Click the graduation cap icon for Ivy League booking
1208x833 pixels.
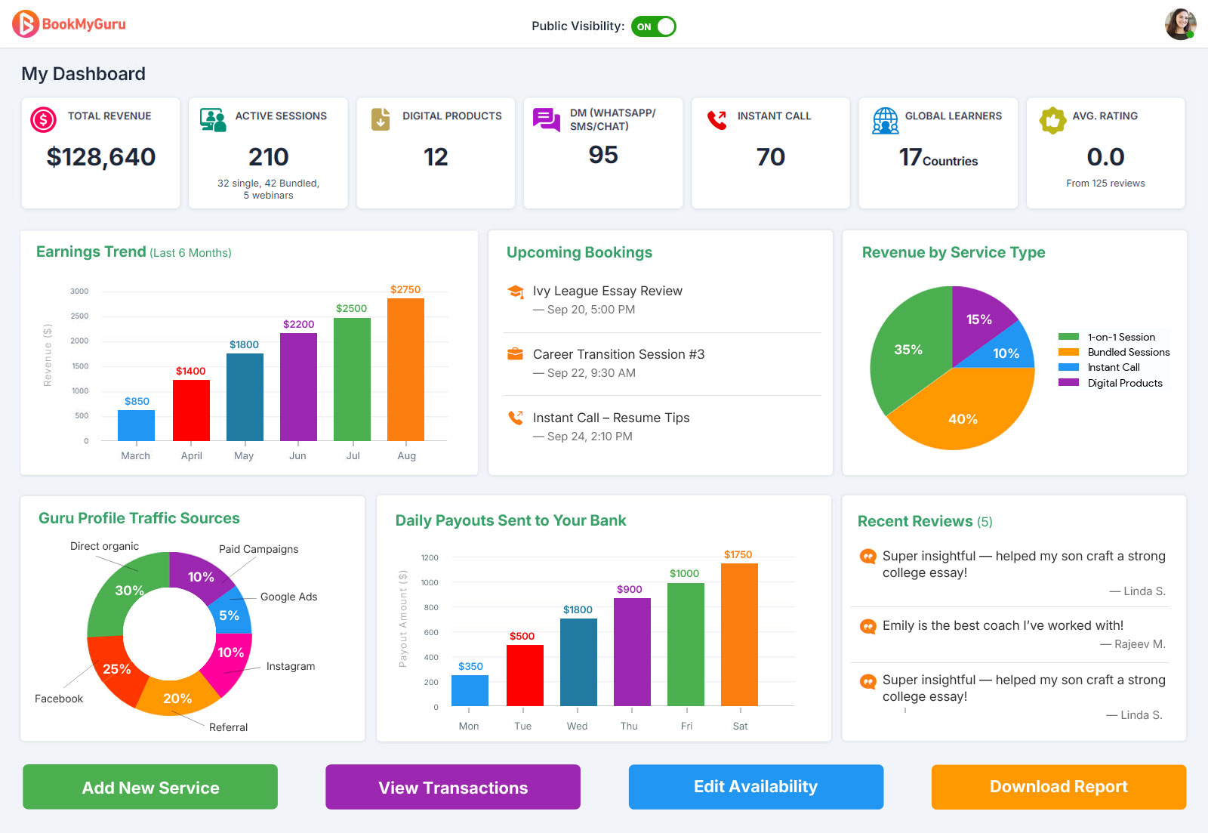pyautogui.click(x=516, y=292)
